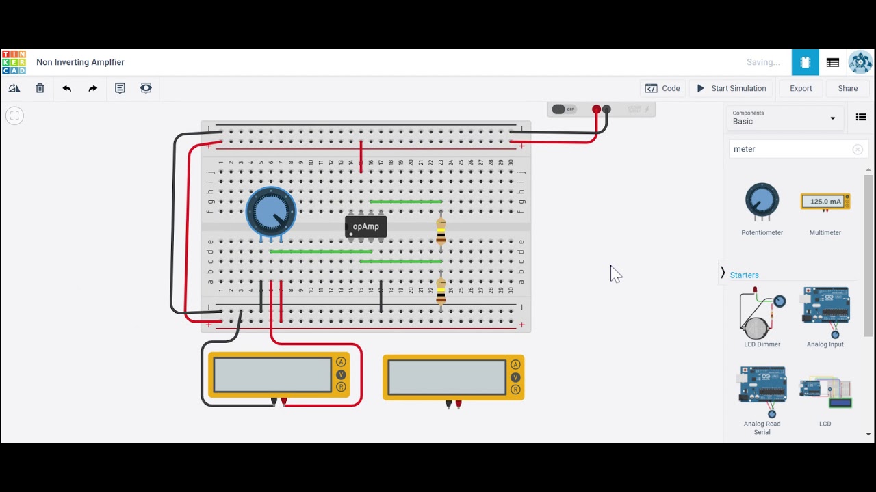Image resolution: width=876 pixels, height=492 pixels.
Task: Select the Analog Input starter
Action: point(825,318)
